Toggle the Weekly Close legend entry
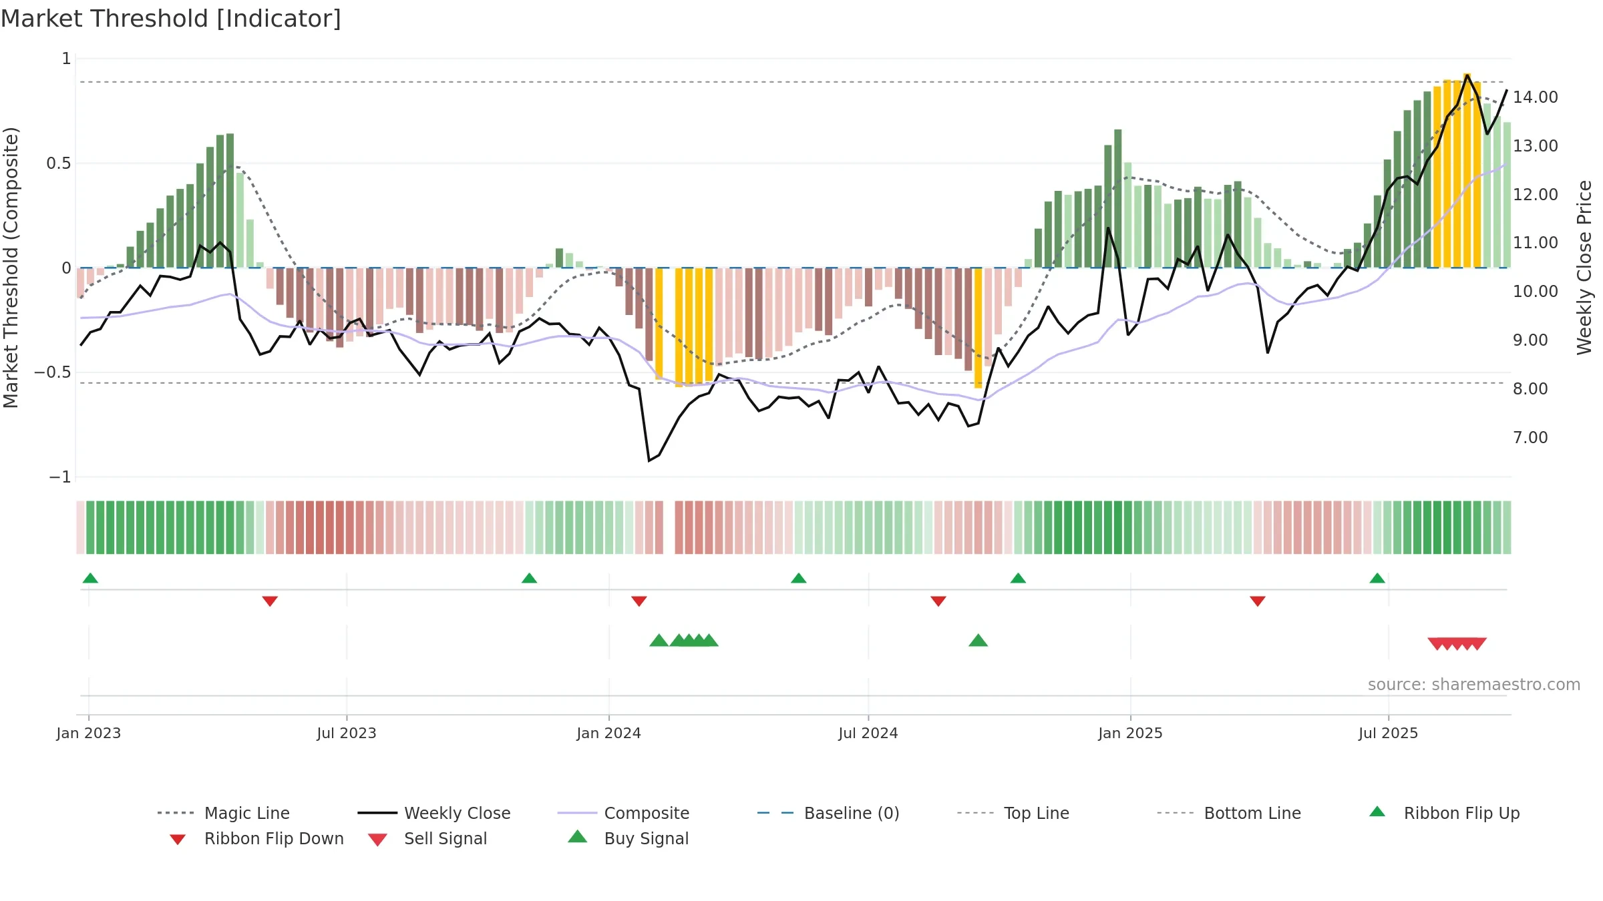1603x901 pixels. click(434, 813)
